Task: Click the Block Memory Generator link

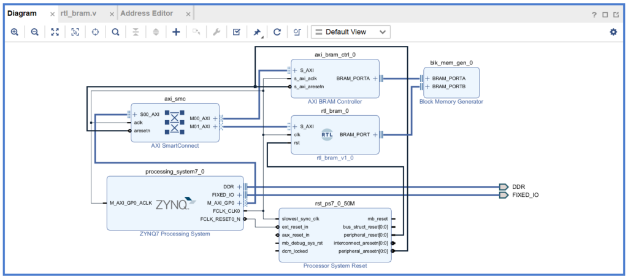Action: 451,102
